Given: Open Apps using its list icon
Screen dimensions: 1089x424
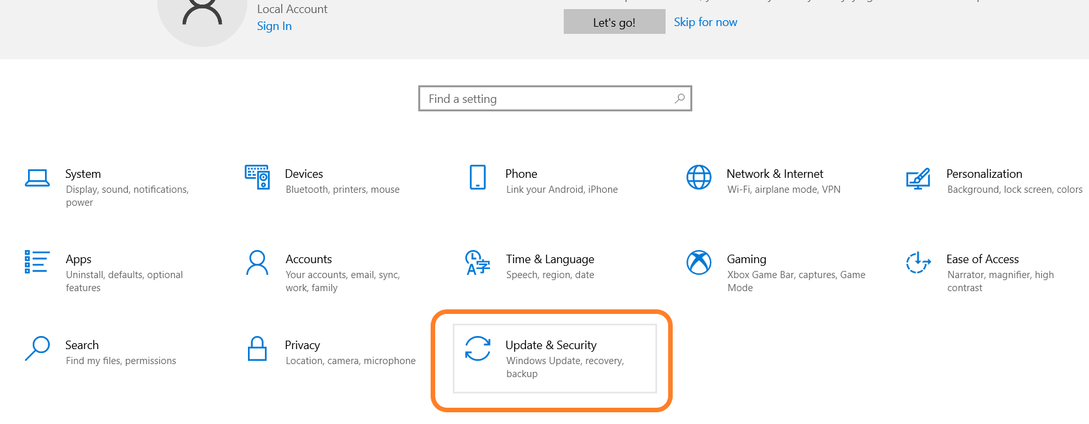Looking at the screenshot, I should coord(37,262).
